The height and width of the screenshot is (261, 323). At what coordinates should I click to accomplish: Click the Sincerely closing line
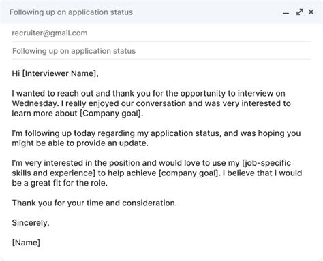pyautogui.click(x=31, y=223)
